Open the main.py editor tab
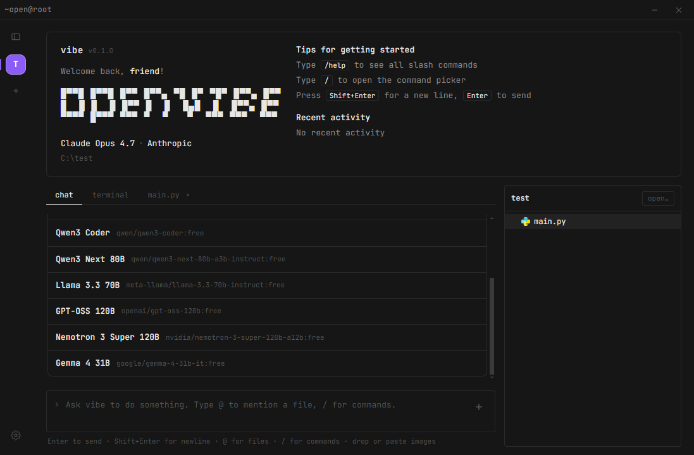694x455 pixels. click(163, 195)
